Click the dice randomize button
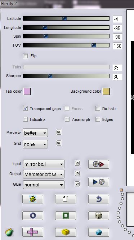Image resolution: width=134 pixels, height=240 pixels. click(x=99, y=216)
